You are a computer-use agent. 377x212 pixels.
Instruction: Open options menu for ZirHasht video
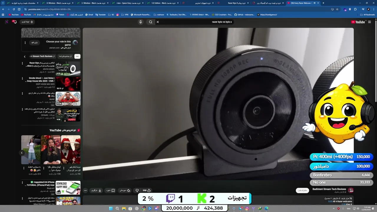click(22, 109)
